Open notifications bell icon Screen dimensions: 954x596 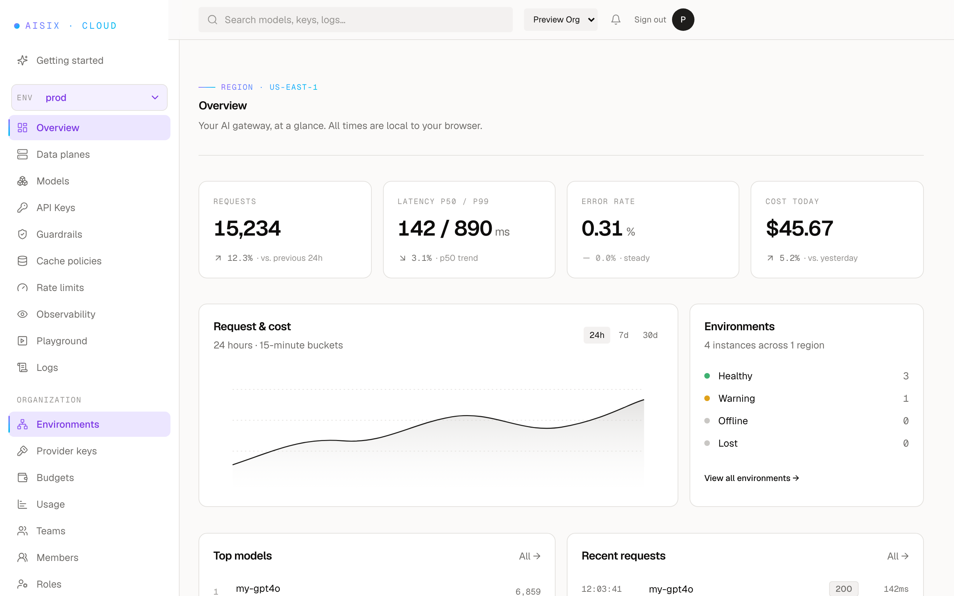pyautogui.click(x=616, y=19)
